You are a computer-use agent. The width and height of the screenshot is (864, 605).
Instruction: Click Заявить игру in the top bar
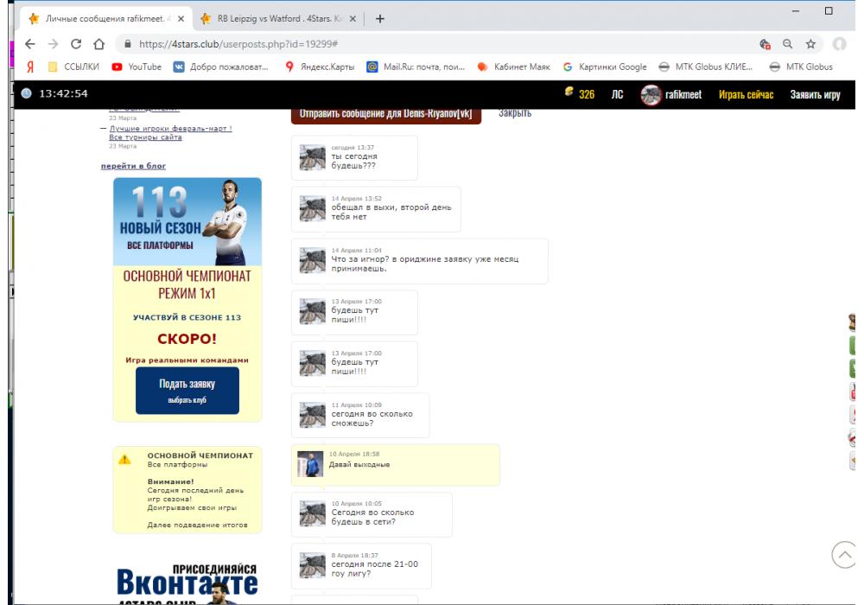coord(815,94)
